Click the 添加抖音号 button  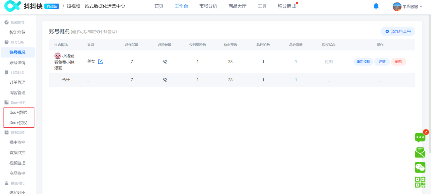coord(398,31)
